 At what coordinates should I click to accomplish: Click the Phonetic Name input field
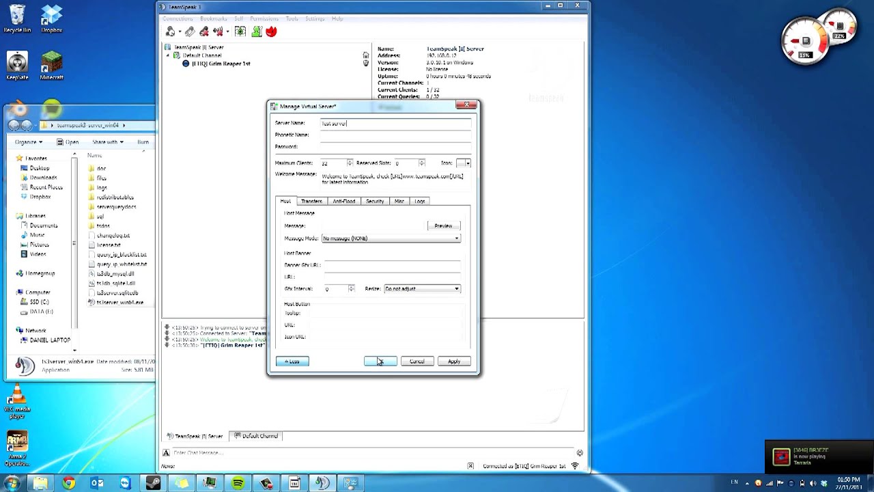pyautogui.click(x=396, y=135)
